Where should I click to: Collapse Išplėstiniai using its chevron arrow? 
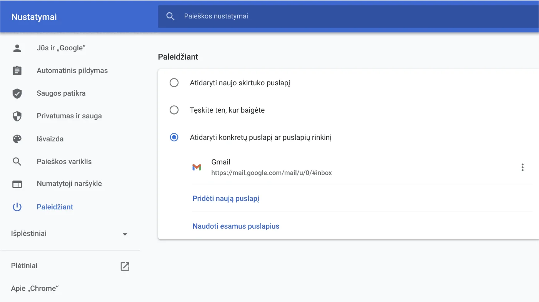(125, 234)
